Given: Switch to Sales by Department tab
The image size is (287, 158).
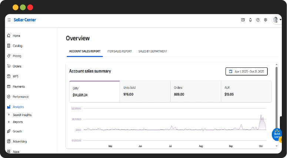Looking at the screenshot, I should click(x=153, y=51).
